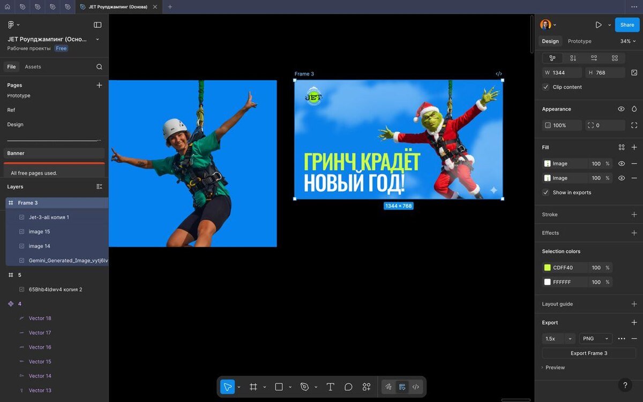Select the Comment tool
This screenshot has height=402, width=643.
(x=348, y=386)
